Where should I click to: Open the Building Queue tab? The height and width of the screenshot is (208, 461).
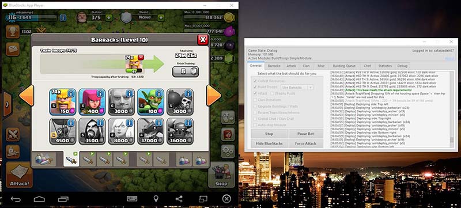pyautogui.click(x=344, y=66)
